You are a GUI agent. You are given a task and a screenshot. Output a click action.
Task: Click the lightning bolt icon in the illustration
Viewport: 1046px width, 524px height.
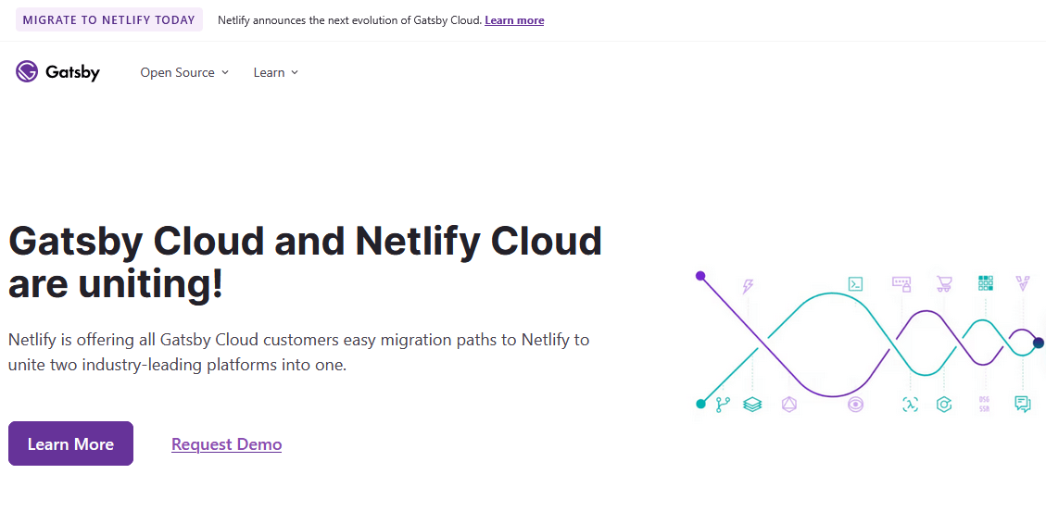click(748, 286)
